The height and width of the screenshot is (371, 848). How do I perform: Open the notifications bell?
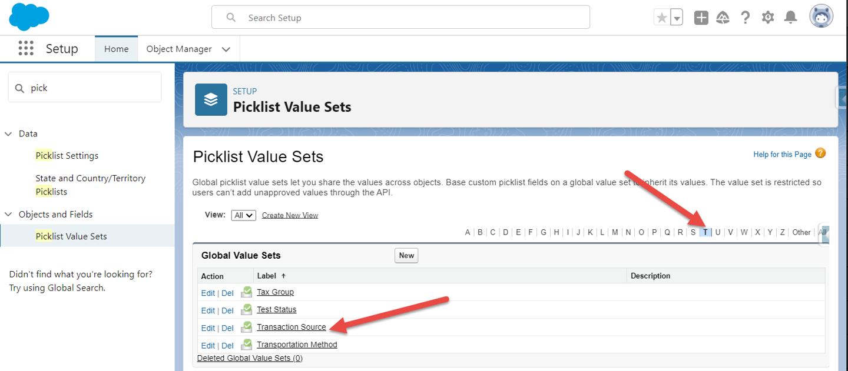click(790, 18)
